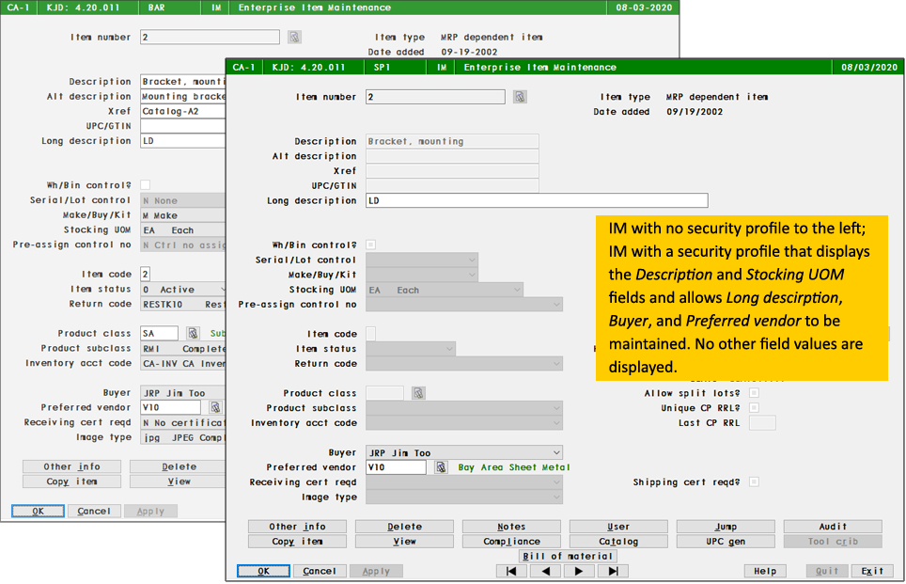Click Help button

click(765, 571)
